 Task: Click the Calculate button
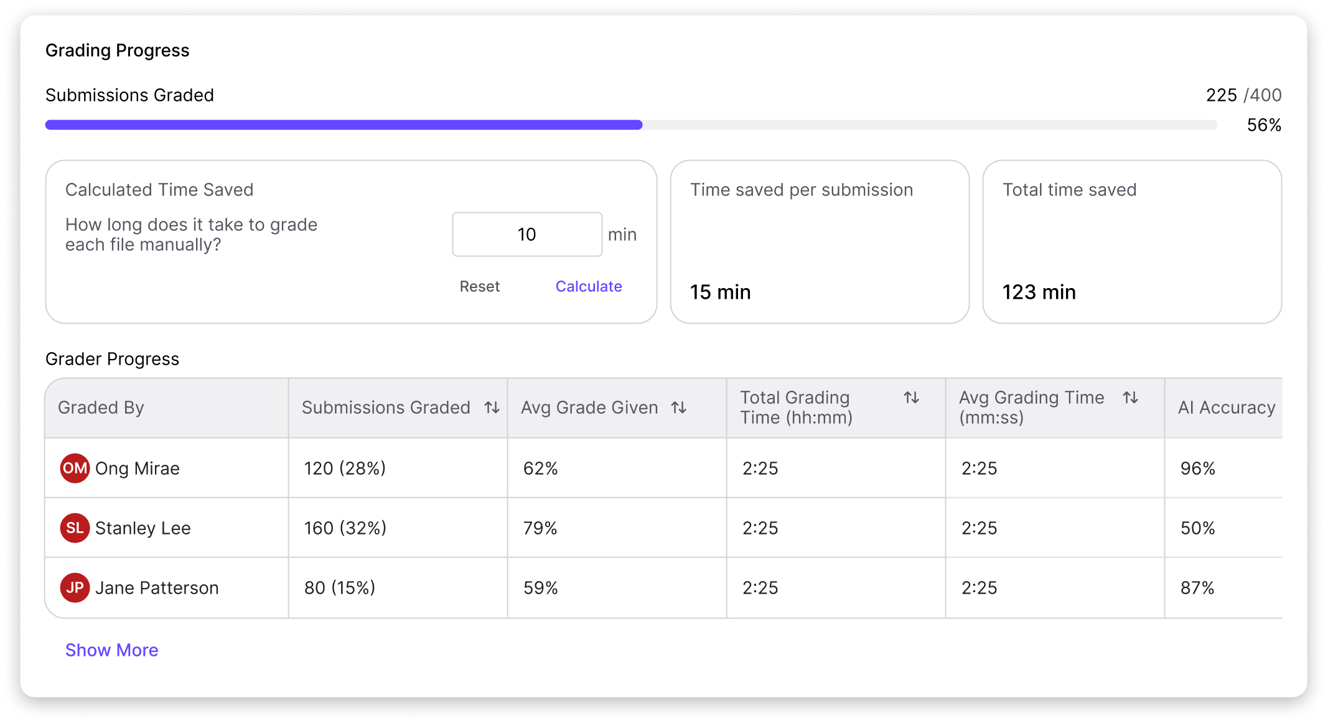[588, 286]
